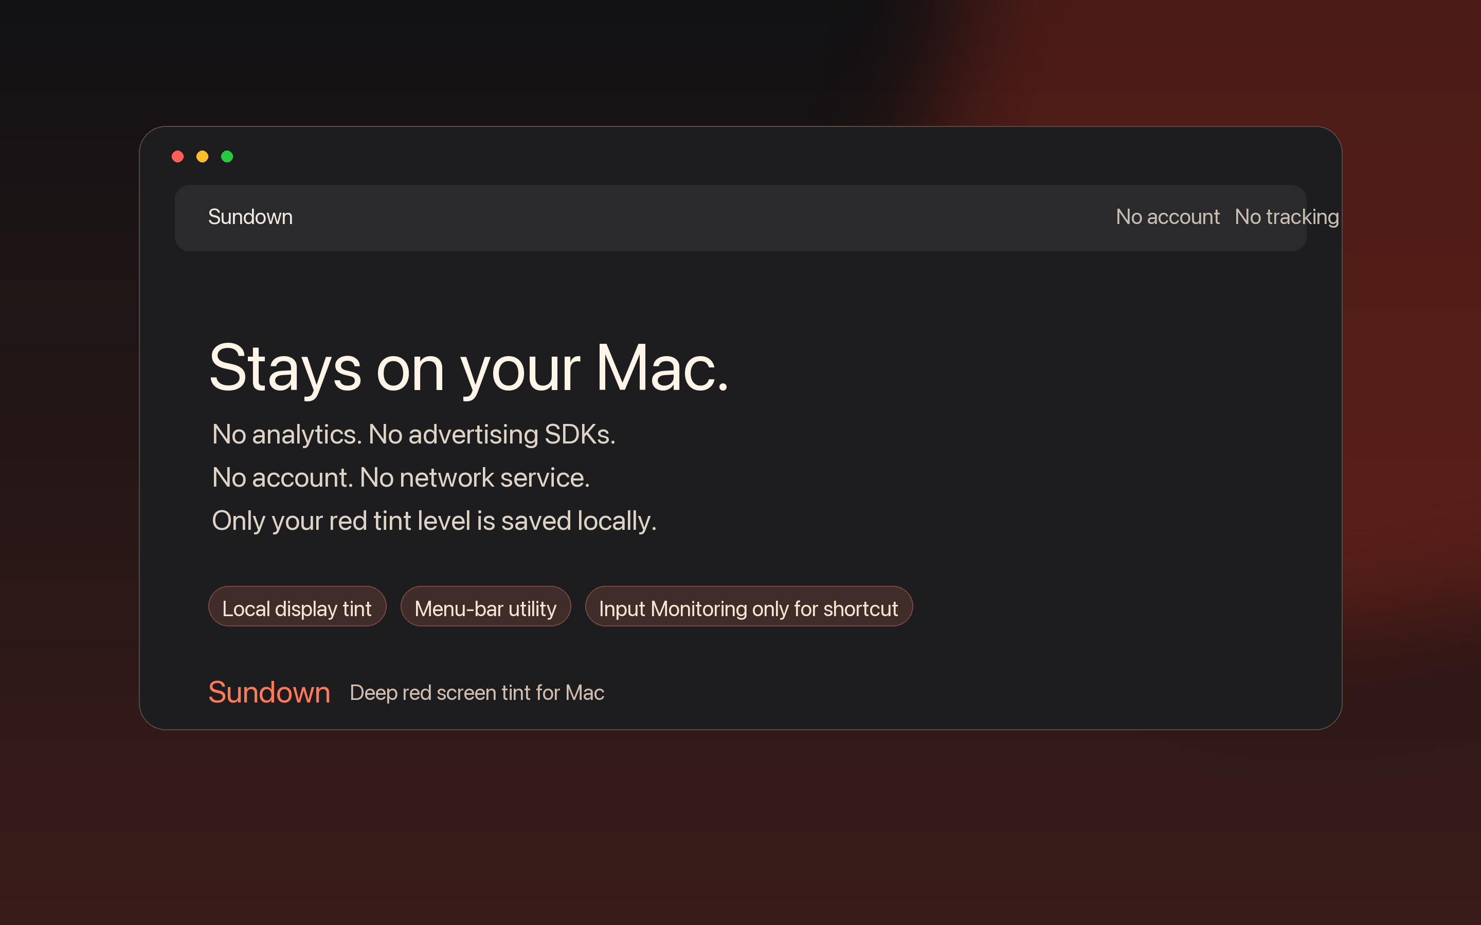Choose Input Monitoring only for shortcut pill
The image size is (1481, 925).
point(748,607)
